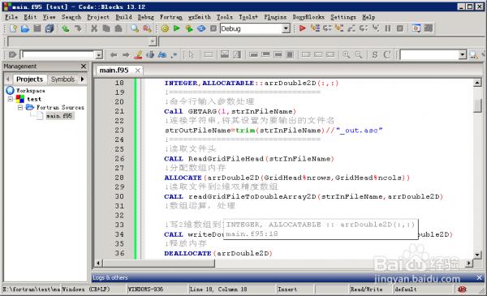Viewport: 487px width, 296px height.
Task: Click the Open file folder icon
Action: (x=25, y=28)
